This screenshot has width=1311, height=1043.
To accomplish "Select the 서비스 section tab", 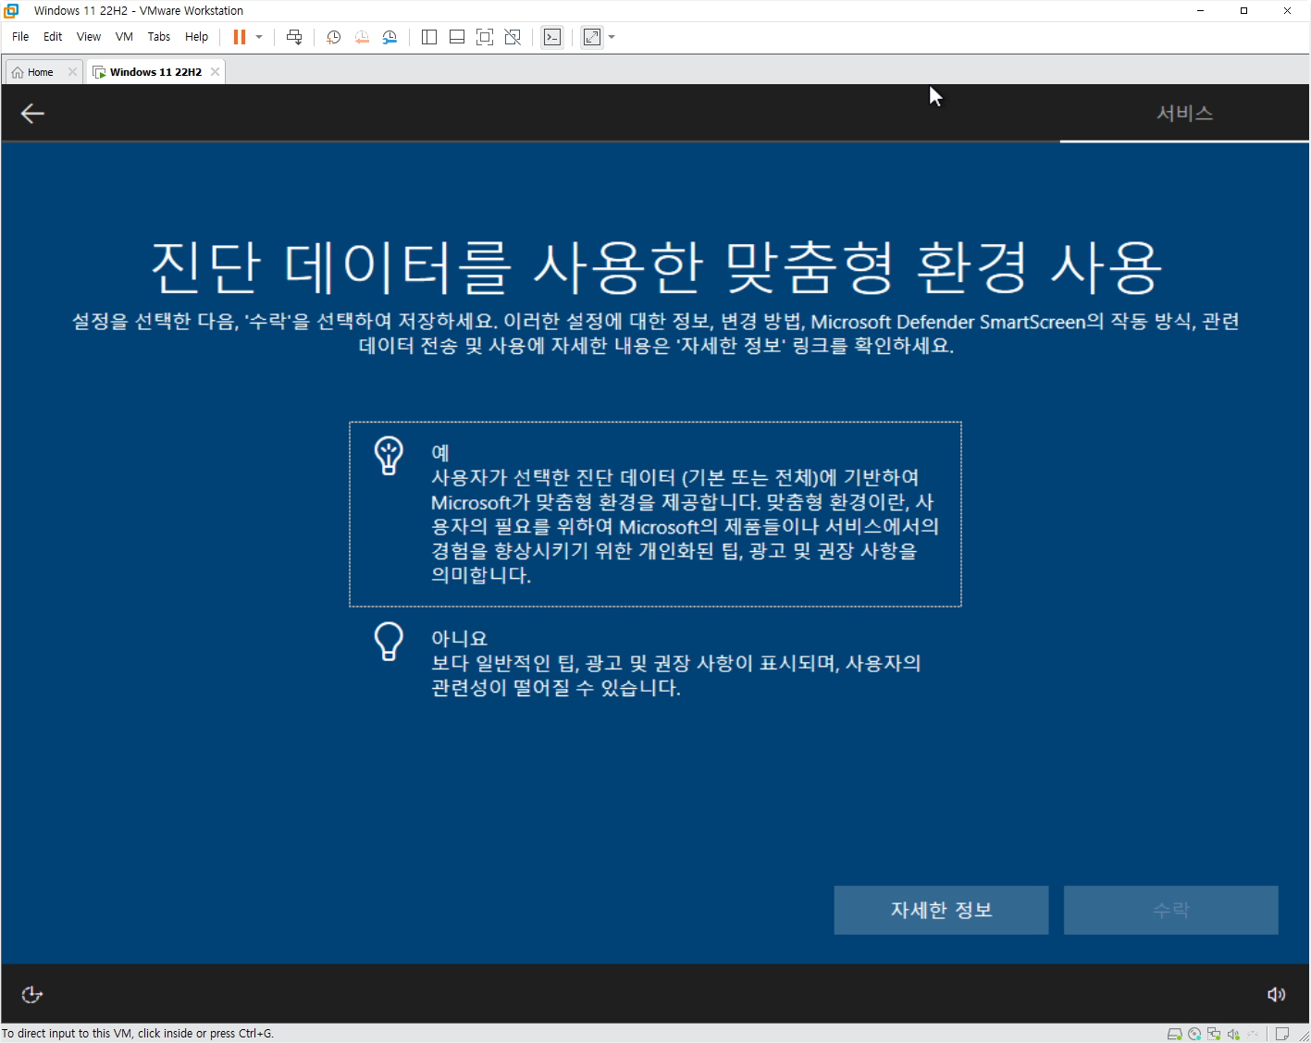I will point(1184,113).
